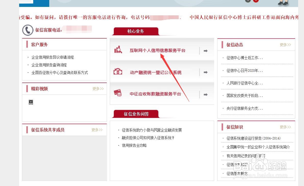The width and height of the screenshot is (304, 186).
Task: Select the 征信业务问答 tab
Action: pyautogui.click(x=136, y=114)
